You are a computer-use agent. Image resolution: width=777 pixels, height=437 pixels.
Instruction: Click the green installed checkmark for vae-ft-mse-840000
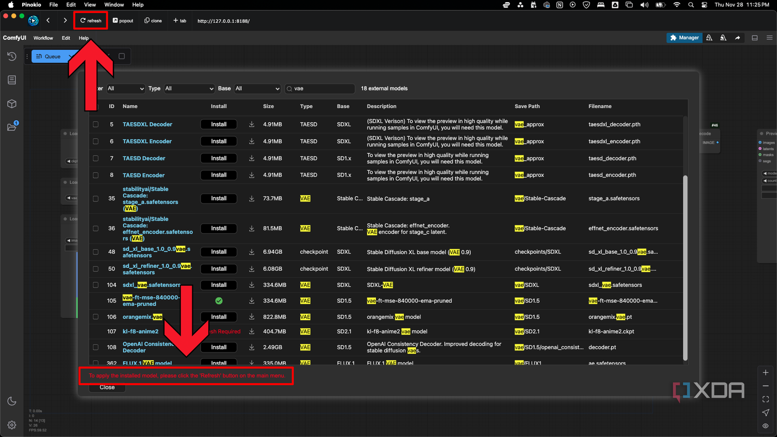click(x=219, y=301)
